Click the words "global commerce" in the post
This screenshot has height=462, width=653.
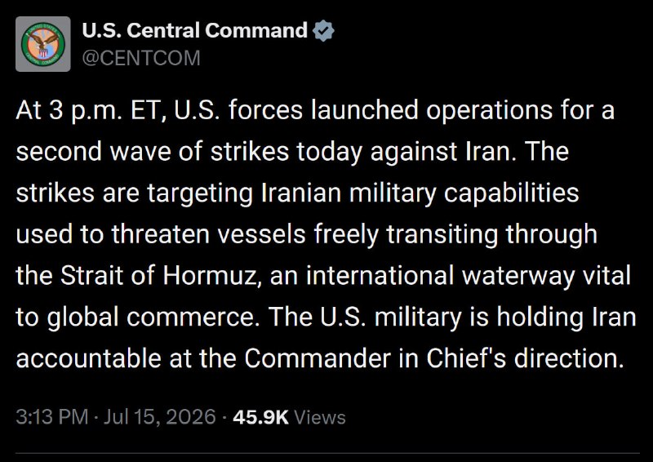click(150, 317)
